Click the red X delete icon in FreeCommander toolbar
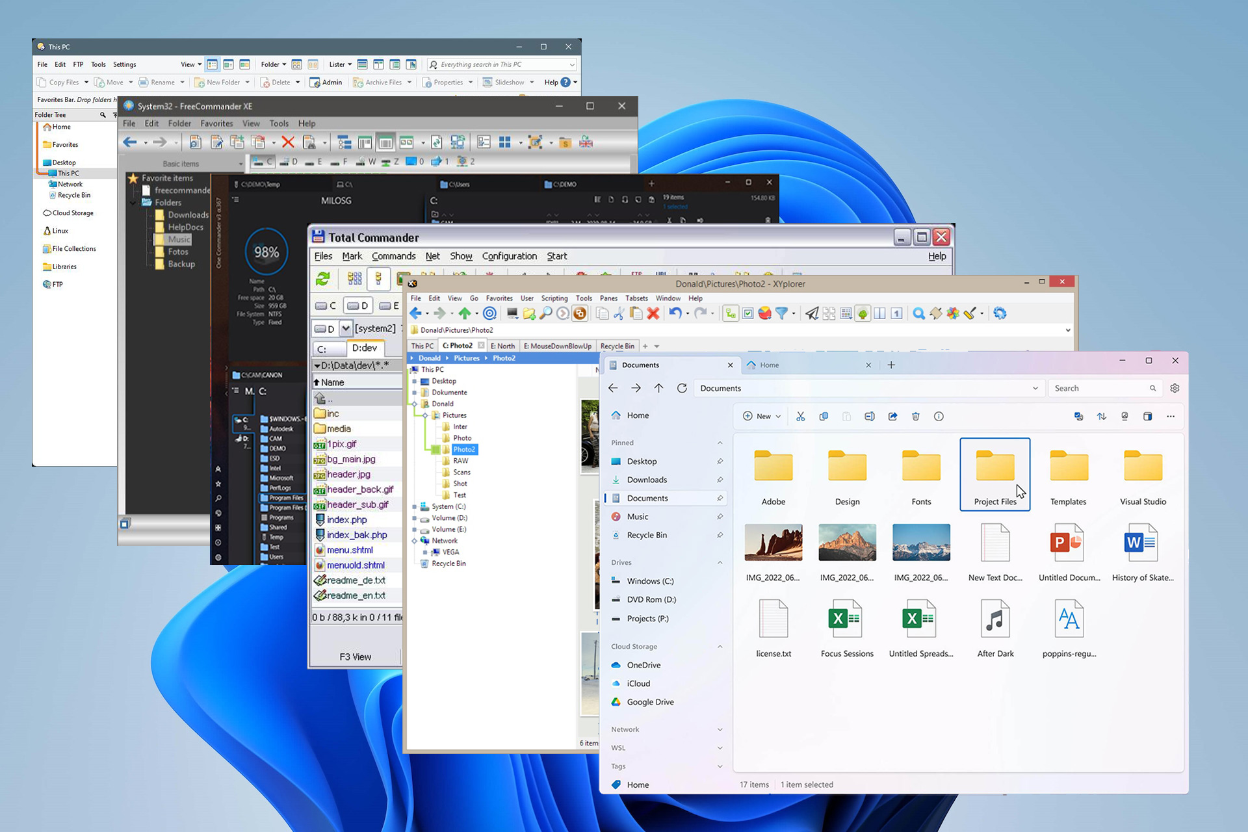The width and height of the screenshot is (1248, 832). (x=288, y=142)
